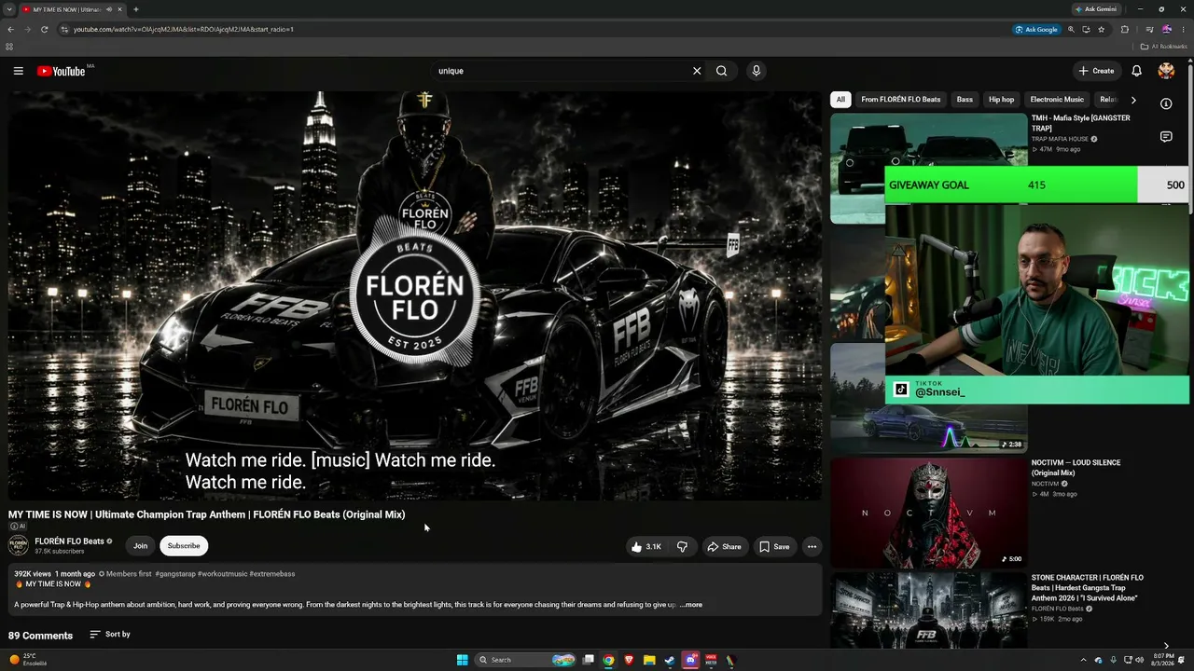Open the FLORÉN FLO Beats channel avatar
The image size is (1194, 671).
pyautogui.click(x=19, y=546)
